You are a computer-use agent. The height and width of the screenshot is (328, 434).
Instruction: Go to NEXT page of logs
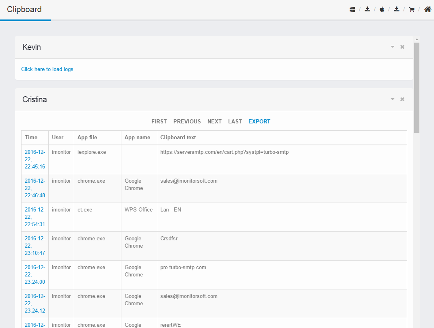click(x=214, y=121)
